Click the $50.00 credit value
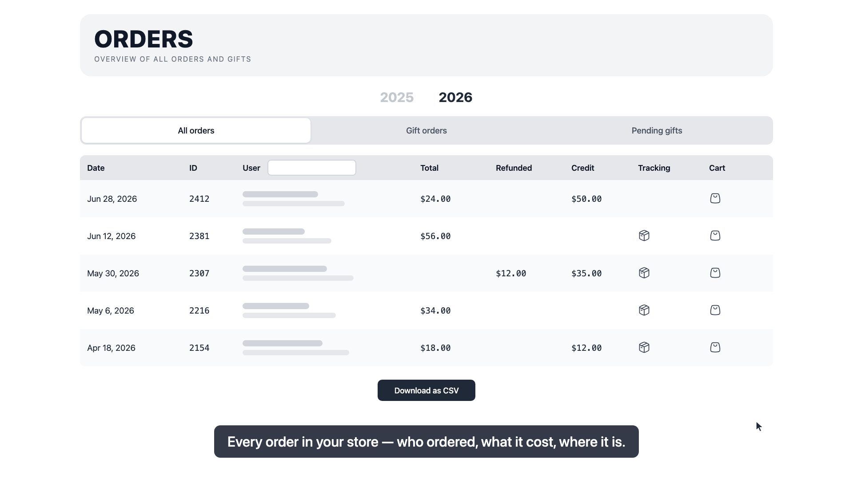This screenshot has height=479, width=853. click(x=586, y=199)
